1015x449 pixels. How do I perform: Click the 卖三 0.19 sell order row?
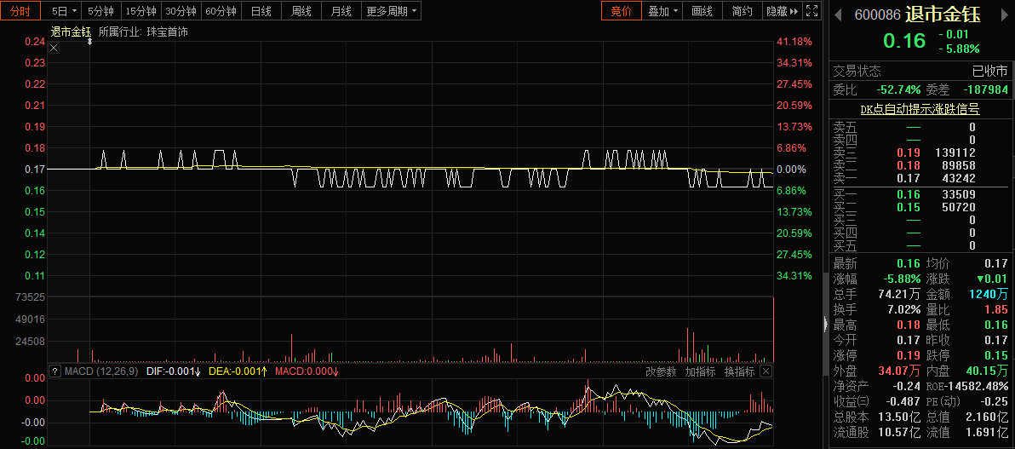pyautogui.click(x=920, y=153)
